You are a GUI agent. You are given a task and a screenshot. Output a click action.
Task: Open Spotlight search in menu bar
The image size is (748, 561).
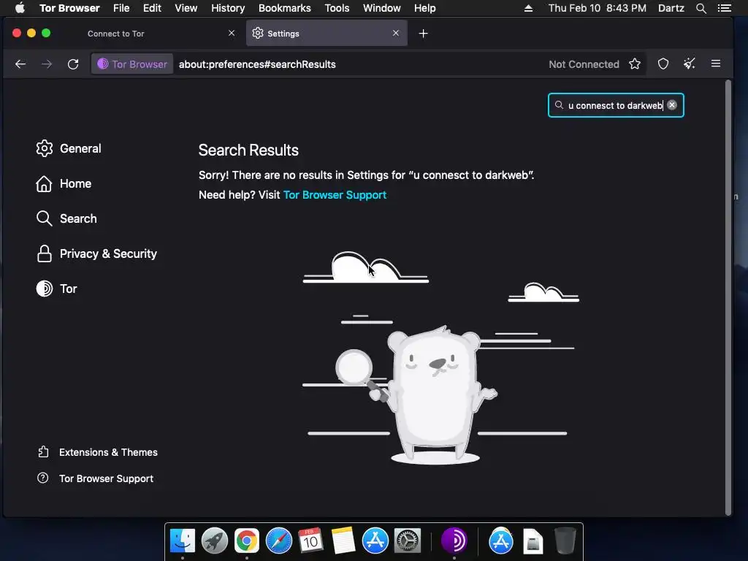click(x=701, y=8)
